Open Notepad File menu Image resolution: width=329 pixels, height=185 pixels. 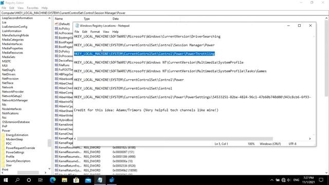pos(77,32)
